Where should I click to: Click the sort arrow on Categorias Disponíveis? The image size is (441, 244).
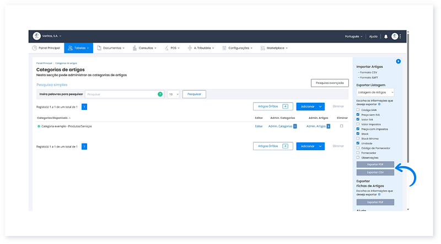coord(69,118)
